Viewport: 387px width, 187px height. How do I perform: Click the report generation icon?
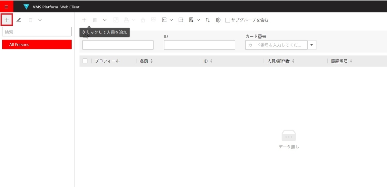191,20
